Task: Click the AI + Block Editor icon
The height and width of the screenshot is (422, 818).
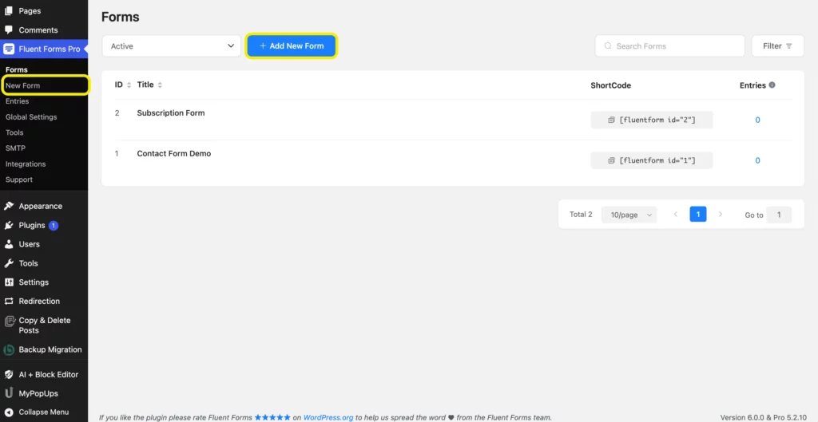Action: click(9, 374)
